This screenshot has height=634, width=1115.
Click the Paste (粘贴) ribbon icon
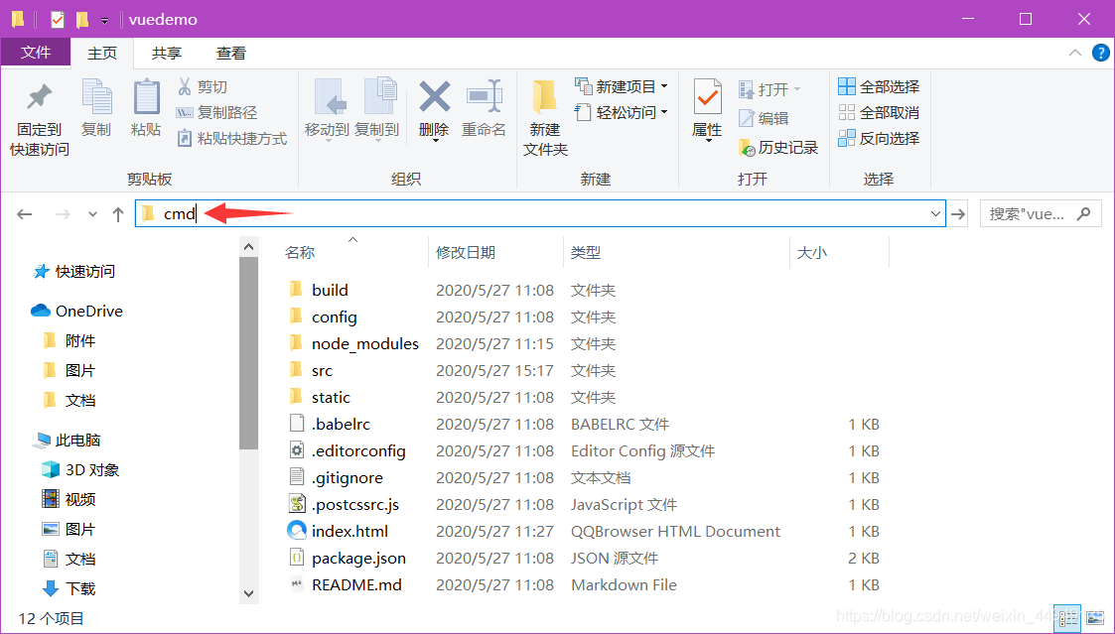(146, 96)
